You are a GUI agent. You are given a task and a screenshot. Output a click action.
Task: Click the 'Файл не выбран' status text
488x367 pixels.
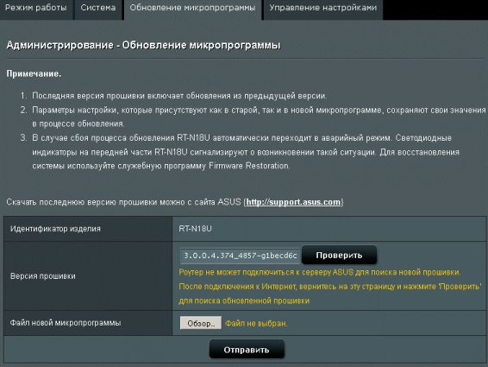256,323
